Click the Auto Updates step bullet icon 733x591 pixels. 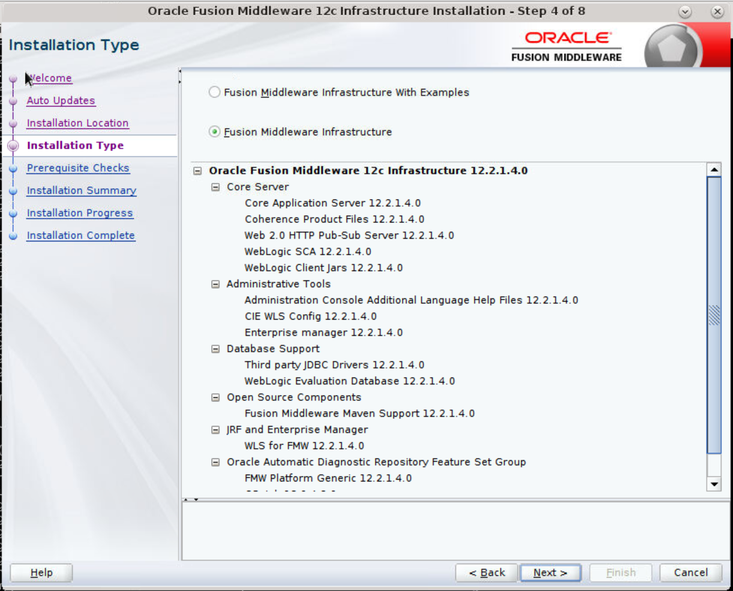pyautogui.click(x=13, y=101)
